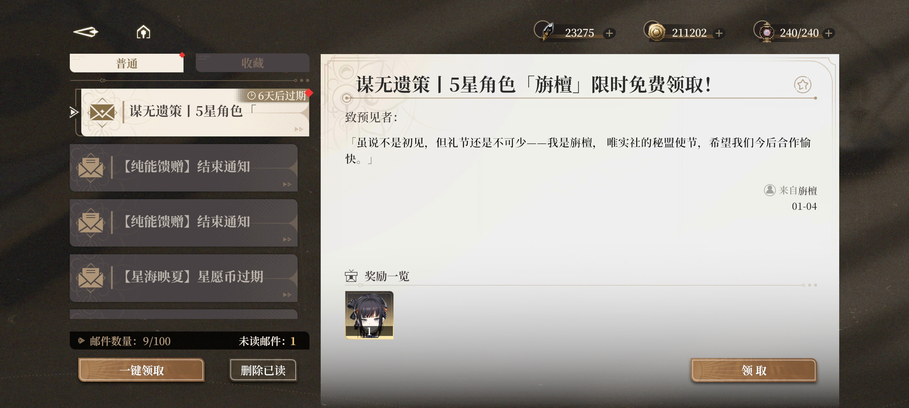Open second 纯能馈赠 结束通知 mail

pyautogui.click(x=184, y=223)
